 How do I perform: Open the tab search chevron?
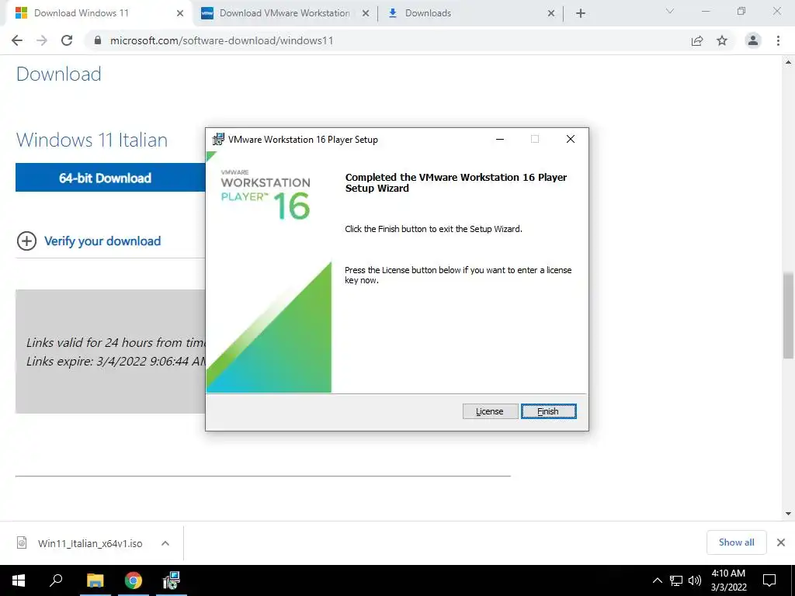pos(670,11)
